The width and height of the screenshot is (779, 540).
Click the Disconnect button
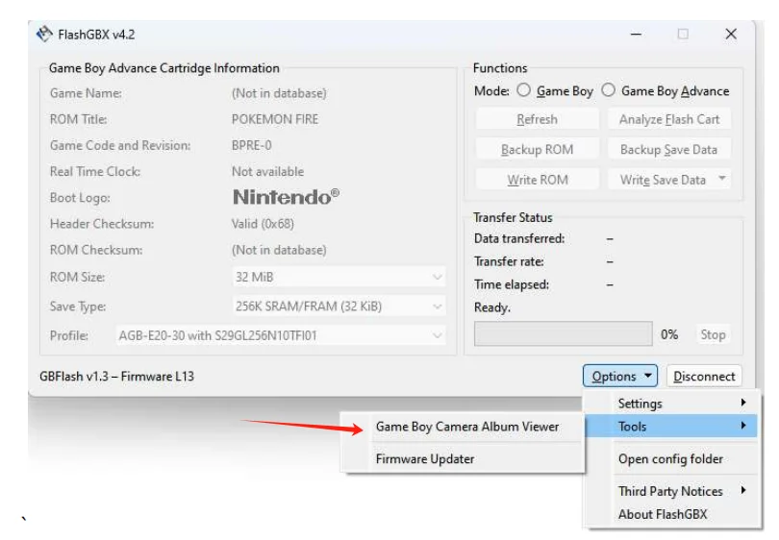point(705,377)
